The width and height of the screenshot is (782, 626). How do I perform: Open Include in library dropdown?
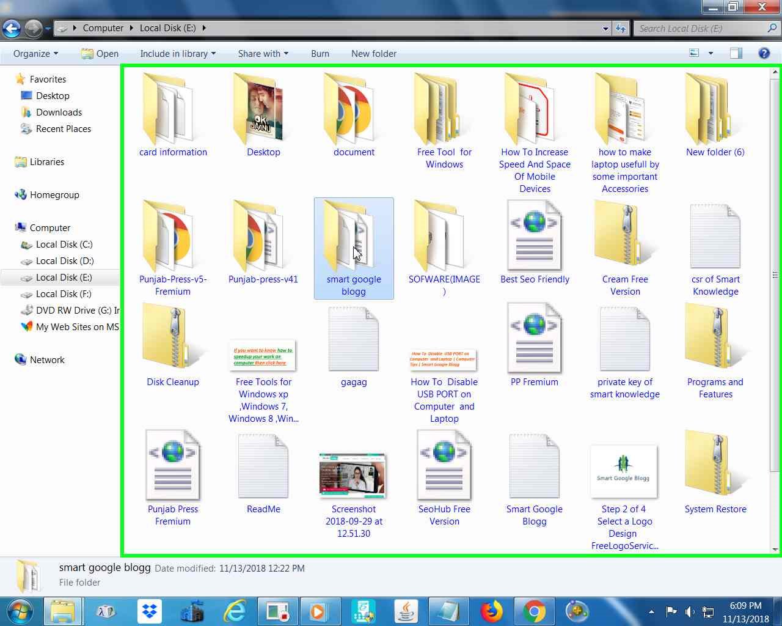pyautogui.click(x=178, y=53)
